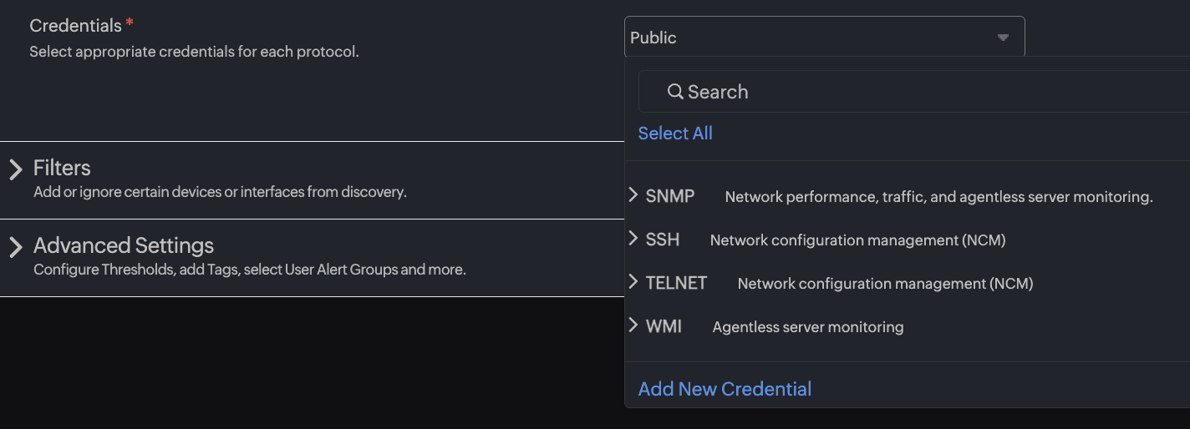
Task: Click the magnifier icon in the search box
Action: tap(675, 92)
